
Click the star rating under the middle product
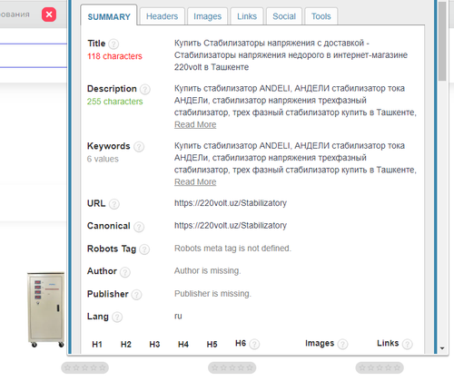(x=232, y=367)
